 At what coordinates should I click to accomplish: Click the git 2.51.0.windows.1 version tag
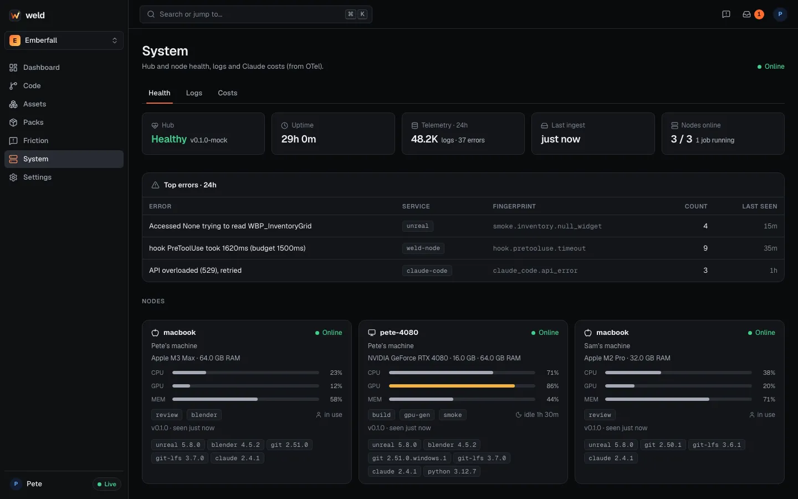click(409, 458)
